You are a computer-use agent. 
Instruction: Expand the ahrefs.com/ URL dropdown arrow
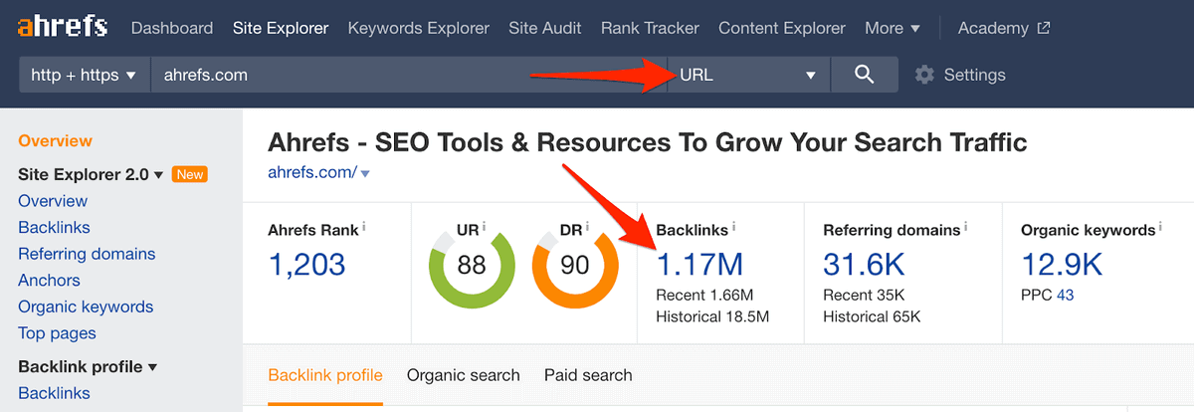tap(365, 174)
